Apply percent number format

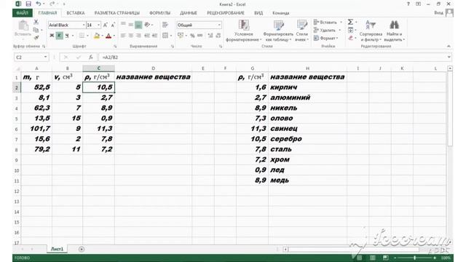tap(192, 36)
